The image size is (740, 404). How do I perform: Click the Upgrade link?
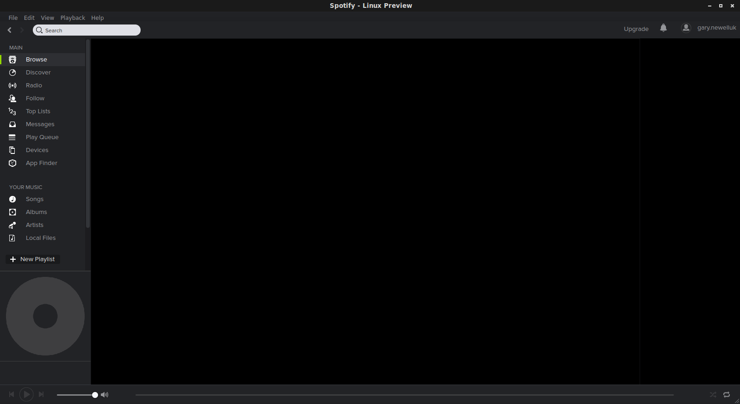click(636, 29)
